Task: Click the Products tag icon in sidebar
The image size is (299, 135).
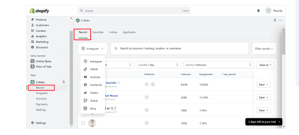Action: coord(32,20)
